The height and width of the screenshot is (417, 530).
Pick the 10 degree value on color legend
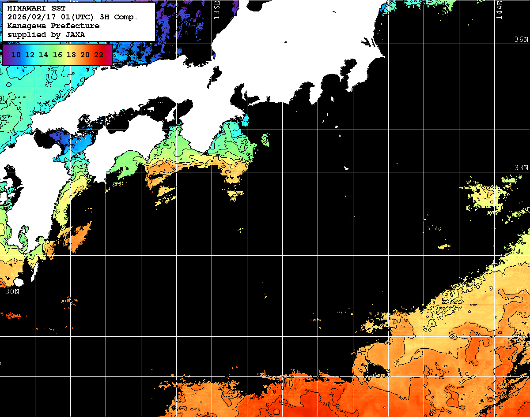(16, 55)
